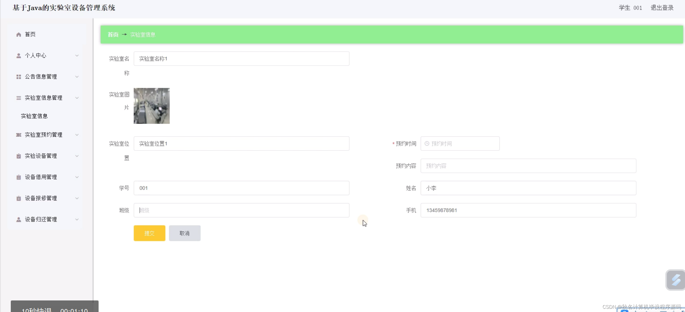Click the list icon for 实验室信息管理

pos(19,98)
